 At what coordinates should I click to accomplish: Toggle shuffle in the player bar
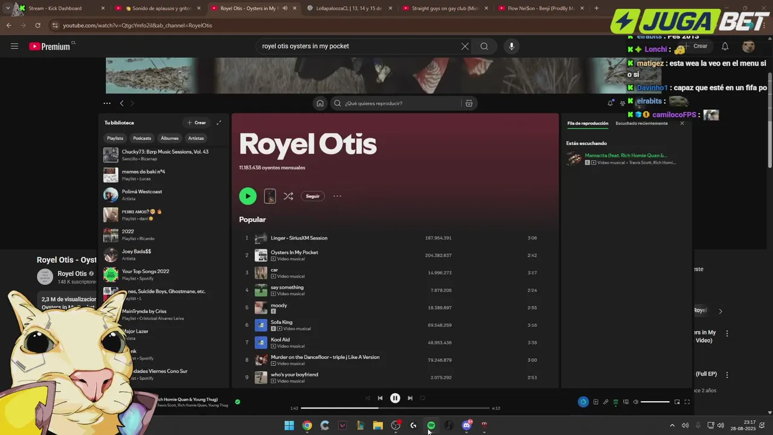click(367, 398)
